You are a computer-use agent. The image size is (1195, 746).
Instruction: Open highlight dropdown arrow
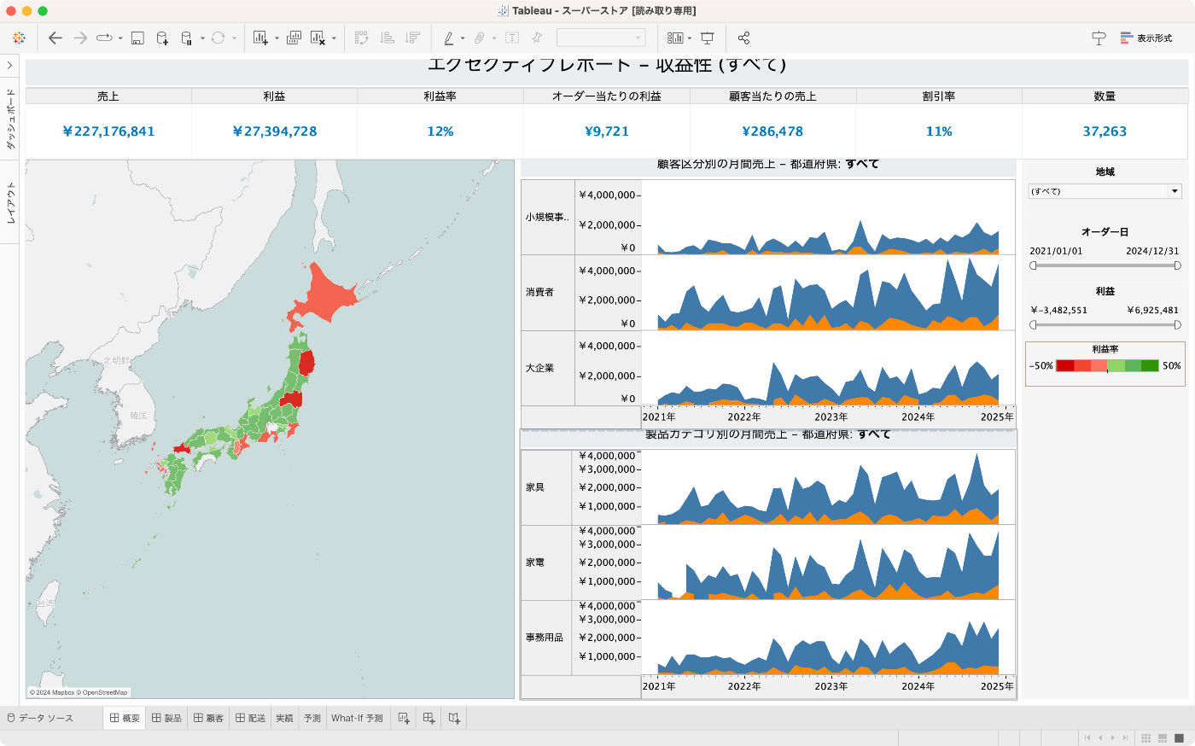[x=463, y=38]
